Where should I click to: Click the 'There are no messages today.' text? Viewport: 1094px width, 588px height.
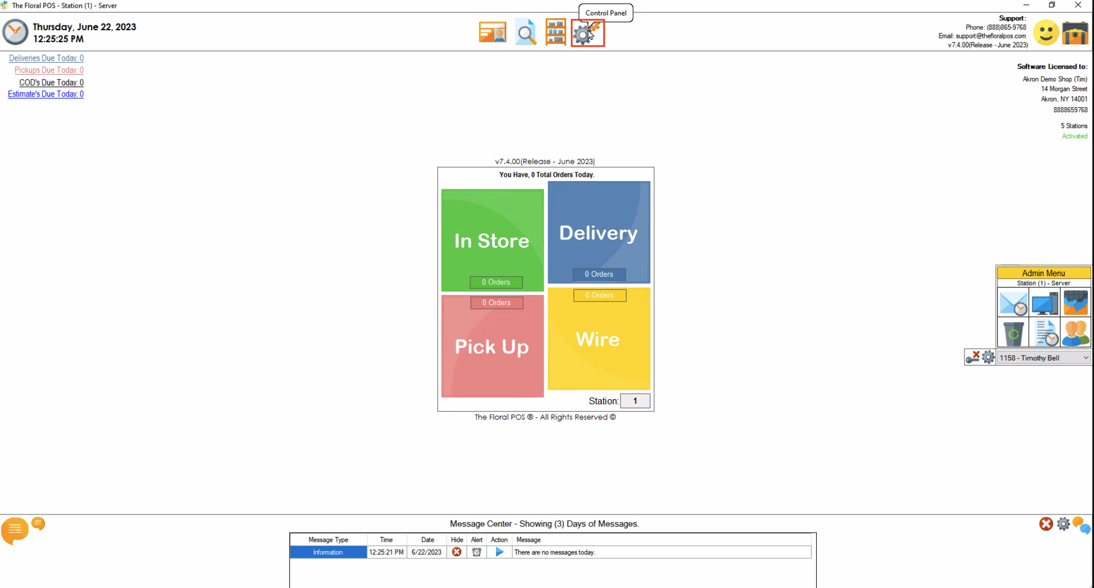pyautogui.click(x=555, y=552)
